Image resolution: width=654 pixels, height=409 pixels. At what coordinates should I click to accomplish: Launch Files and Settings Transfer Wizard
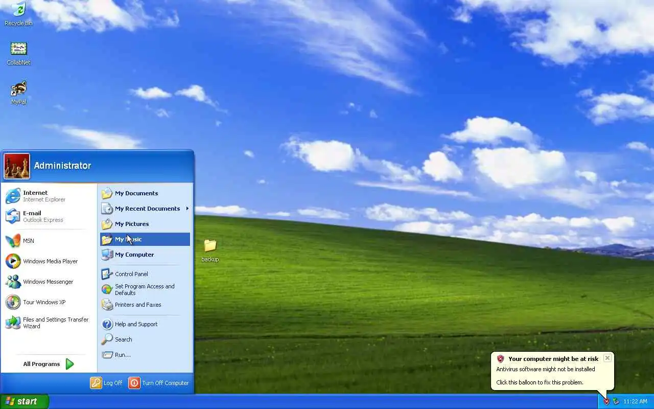click(49, 323)
